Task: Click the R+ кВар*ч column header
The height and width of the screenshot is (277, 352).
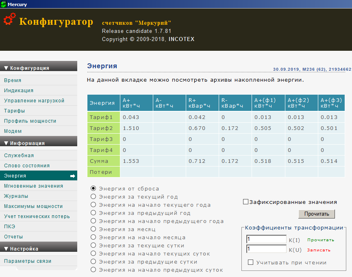Action: [202, 103]
